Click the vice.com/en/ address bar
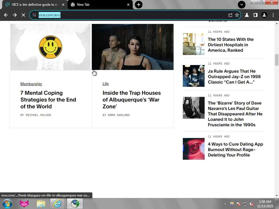Screen dimensions: 279x209 pyautogui.click(x=132, y=15)
